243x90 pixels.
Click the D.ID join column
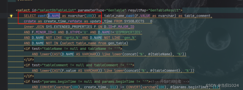pos(108,27)
